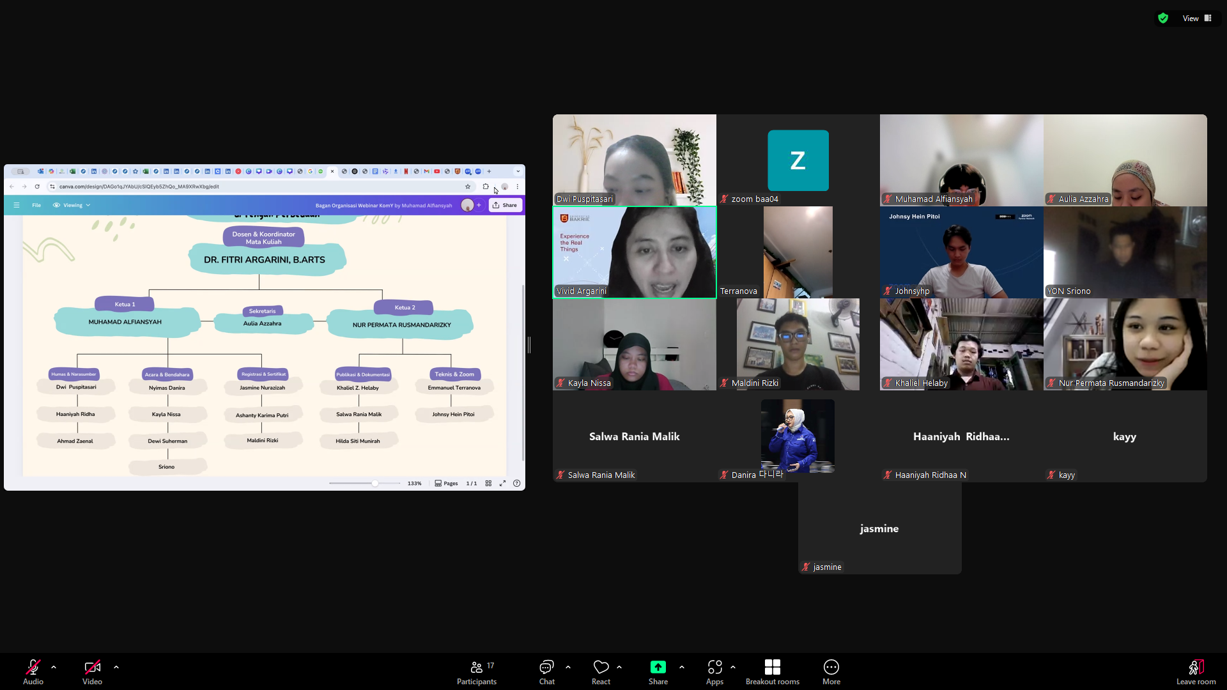
Task: Select Vivid Argarini's highlighted video tile
Action: pos(635,252)
